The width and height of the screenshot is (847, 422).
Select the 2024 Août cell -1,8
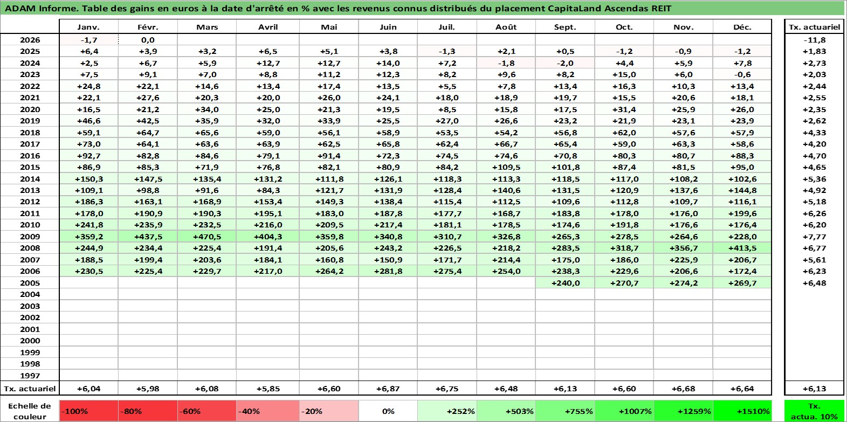[x=506, y=63]
